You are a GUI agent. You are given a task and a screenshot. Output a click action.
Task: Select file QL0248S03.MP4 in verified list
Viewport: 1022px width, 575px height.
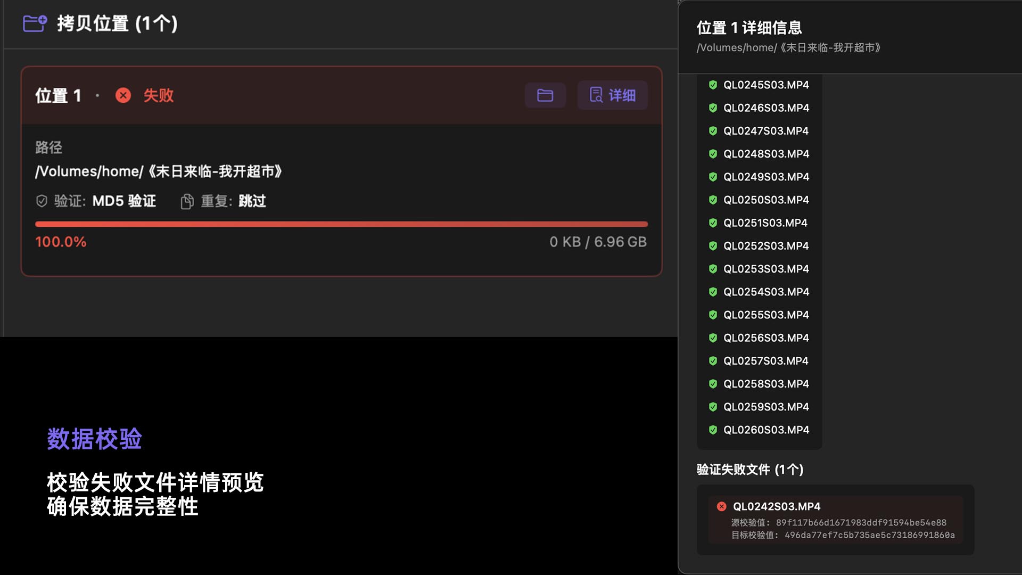pyautogui.click(x=765, y=154)
